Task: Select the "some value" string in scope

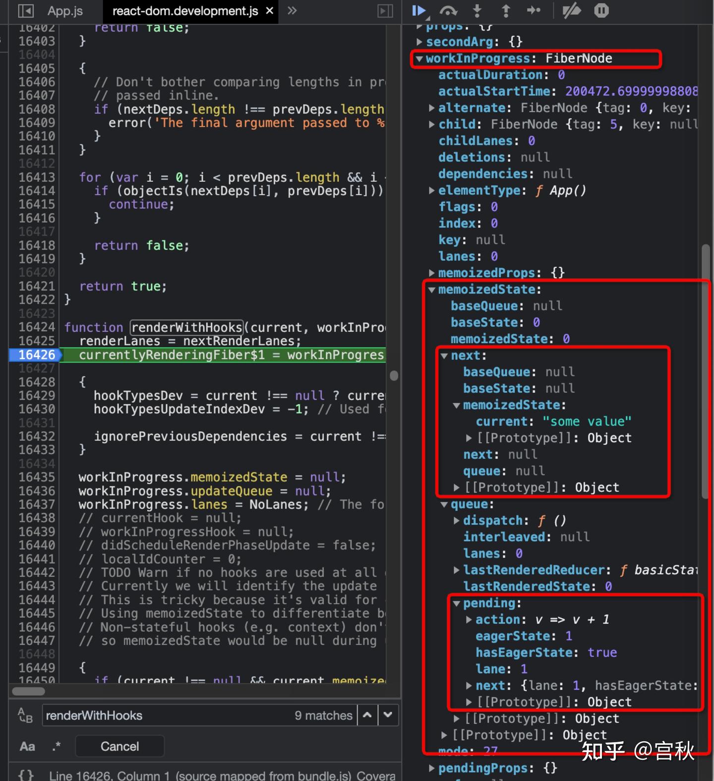Action: click(x=587, y=421)
